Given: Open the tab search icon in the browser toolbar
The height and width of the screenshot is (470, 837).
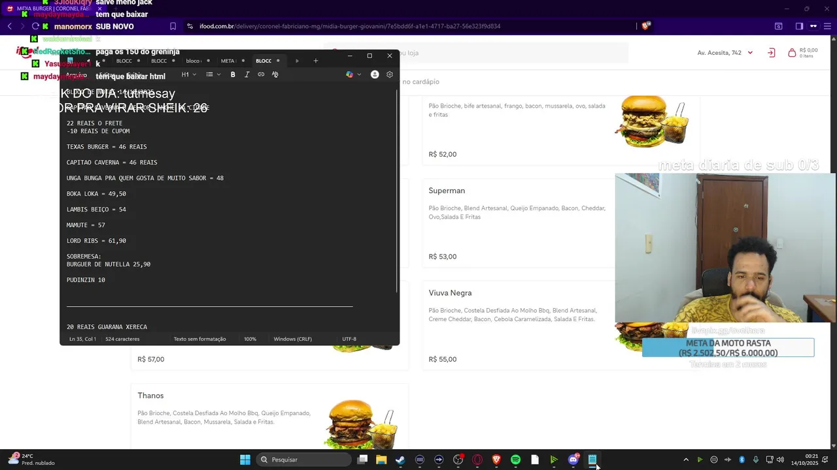Looking at the screenshot, I should point(779,26).
